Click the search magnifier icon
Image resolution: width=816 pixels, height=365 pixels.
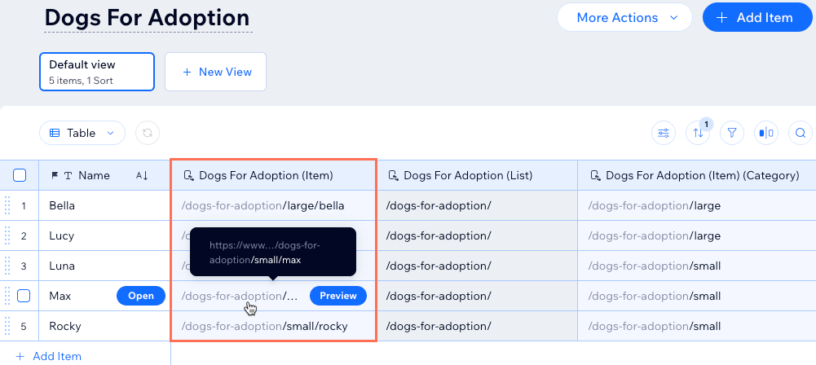point(801,133)
